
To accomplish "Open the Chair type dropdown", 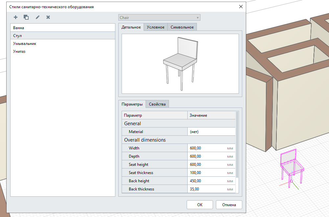I will click(159, 18).
